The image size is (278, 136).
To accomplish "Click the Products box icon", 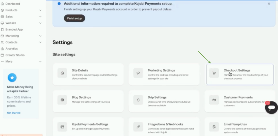I will [2, 10].
